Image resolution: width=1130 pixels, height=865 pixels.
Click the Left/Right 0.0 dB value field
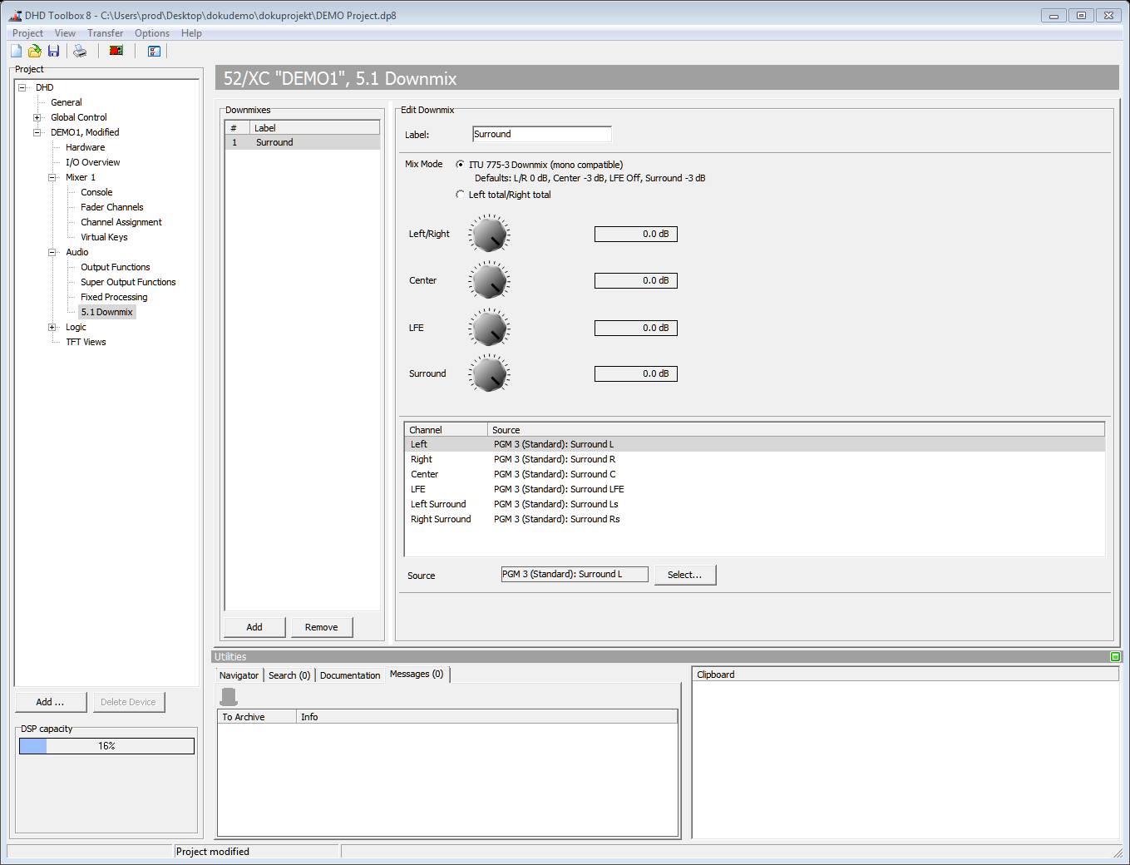click(636, 234)
